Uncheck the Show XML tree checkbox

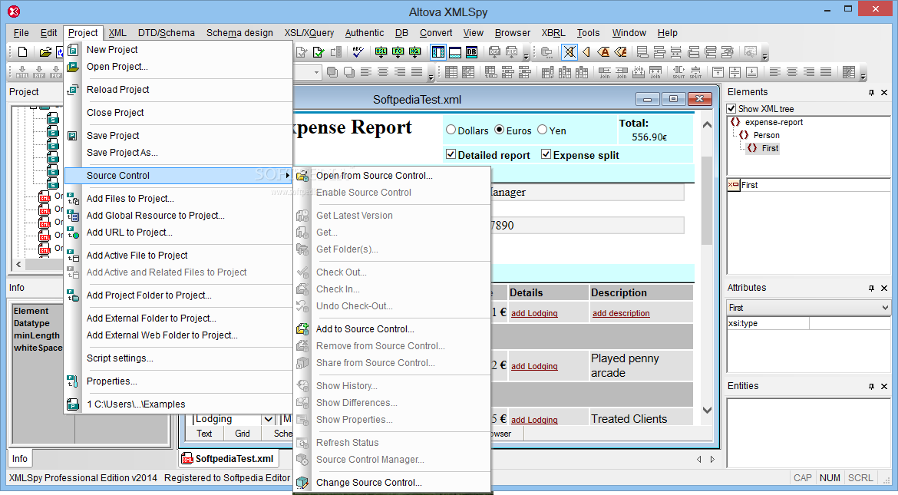coord(731,108)
